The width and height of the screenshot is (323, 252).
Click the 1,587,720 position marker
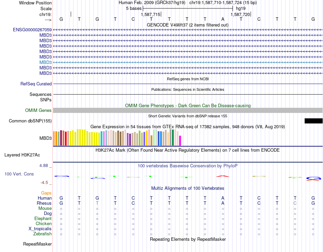(240, 15)
